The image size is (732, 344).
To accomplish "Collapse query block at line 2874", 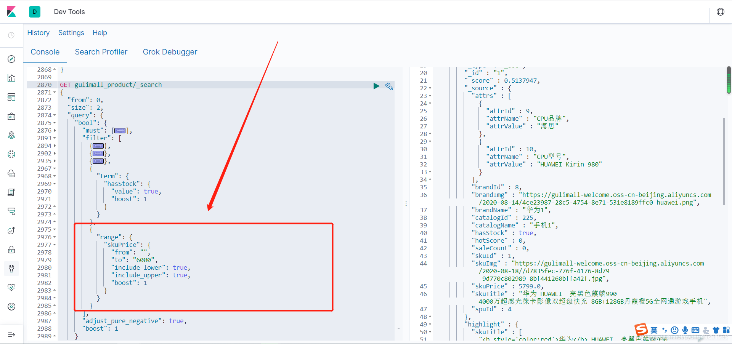I will pos(55,115).
